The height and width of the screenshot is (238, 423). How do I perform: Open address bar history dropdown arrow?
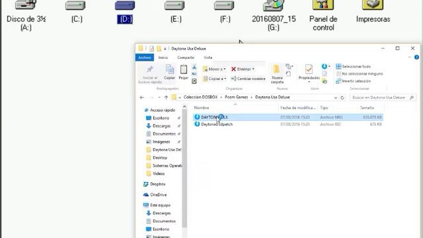pos(335,98)
